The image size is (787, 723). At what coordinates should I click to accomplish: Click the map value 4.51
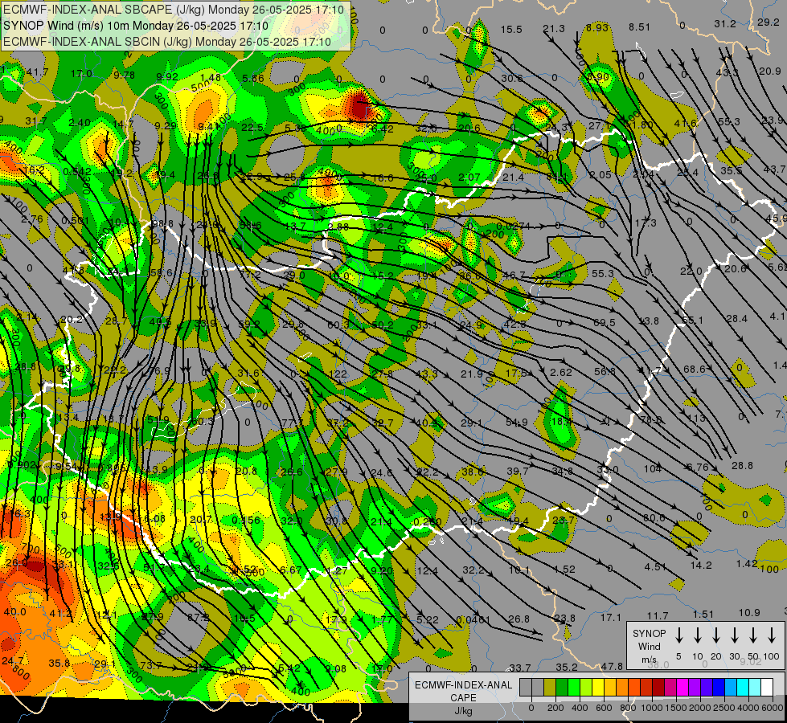(x=655, y=567)
